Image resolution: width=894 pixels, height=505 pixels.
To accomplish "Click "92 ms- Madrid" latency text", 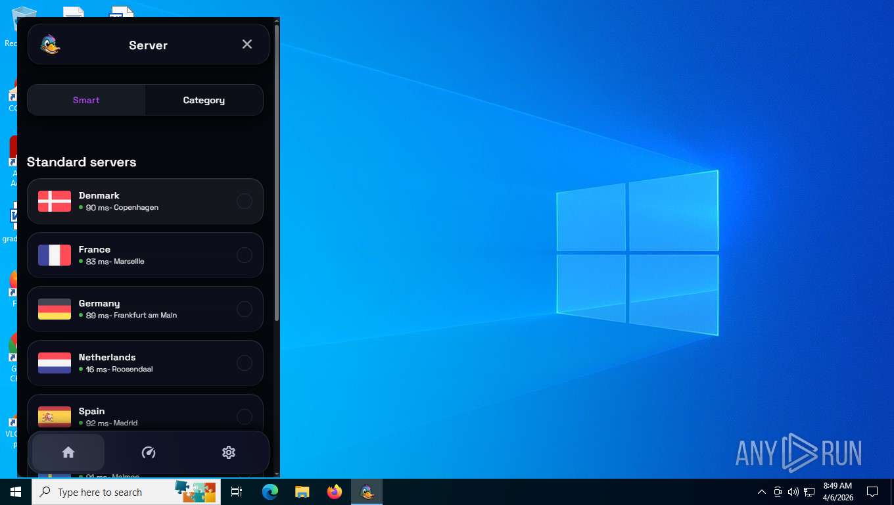I will pos(112,423).
